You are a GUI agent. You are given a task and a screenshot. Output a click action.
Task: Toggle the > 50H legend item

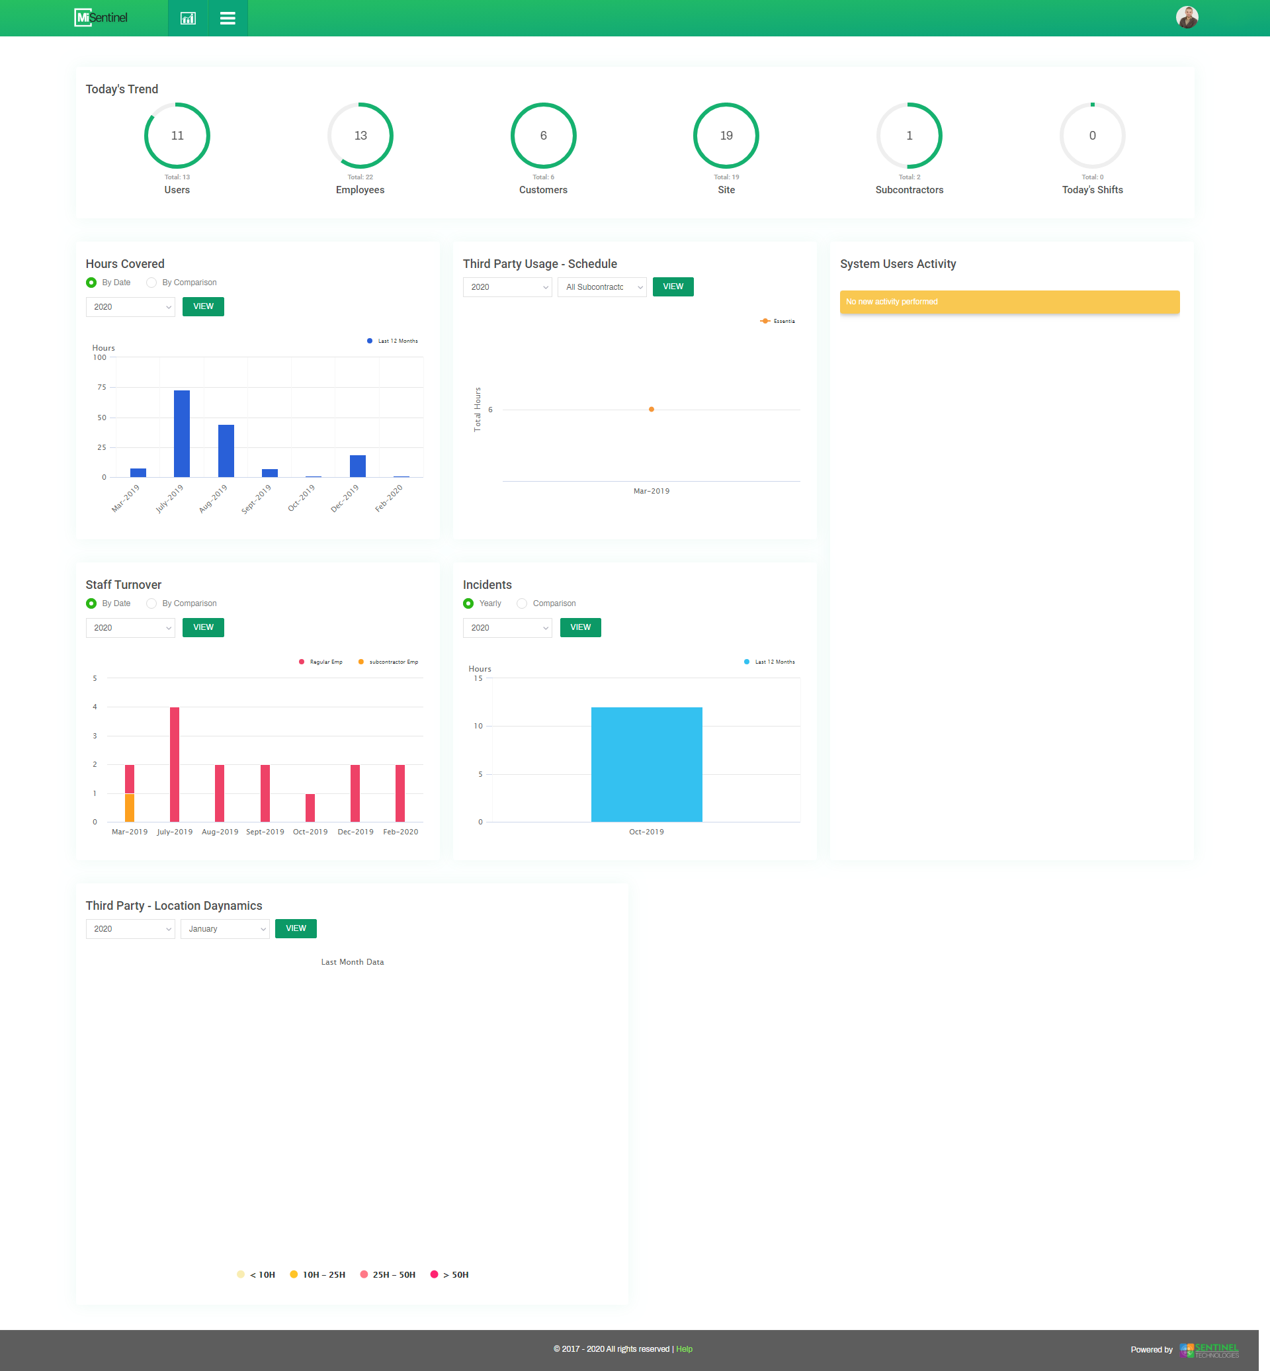(x=449, y=1275)
